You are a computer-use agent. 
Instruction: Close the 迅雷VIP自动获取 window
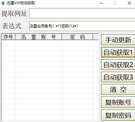[129, 3]
